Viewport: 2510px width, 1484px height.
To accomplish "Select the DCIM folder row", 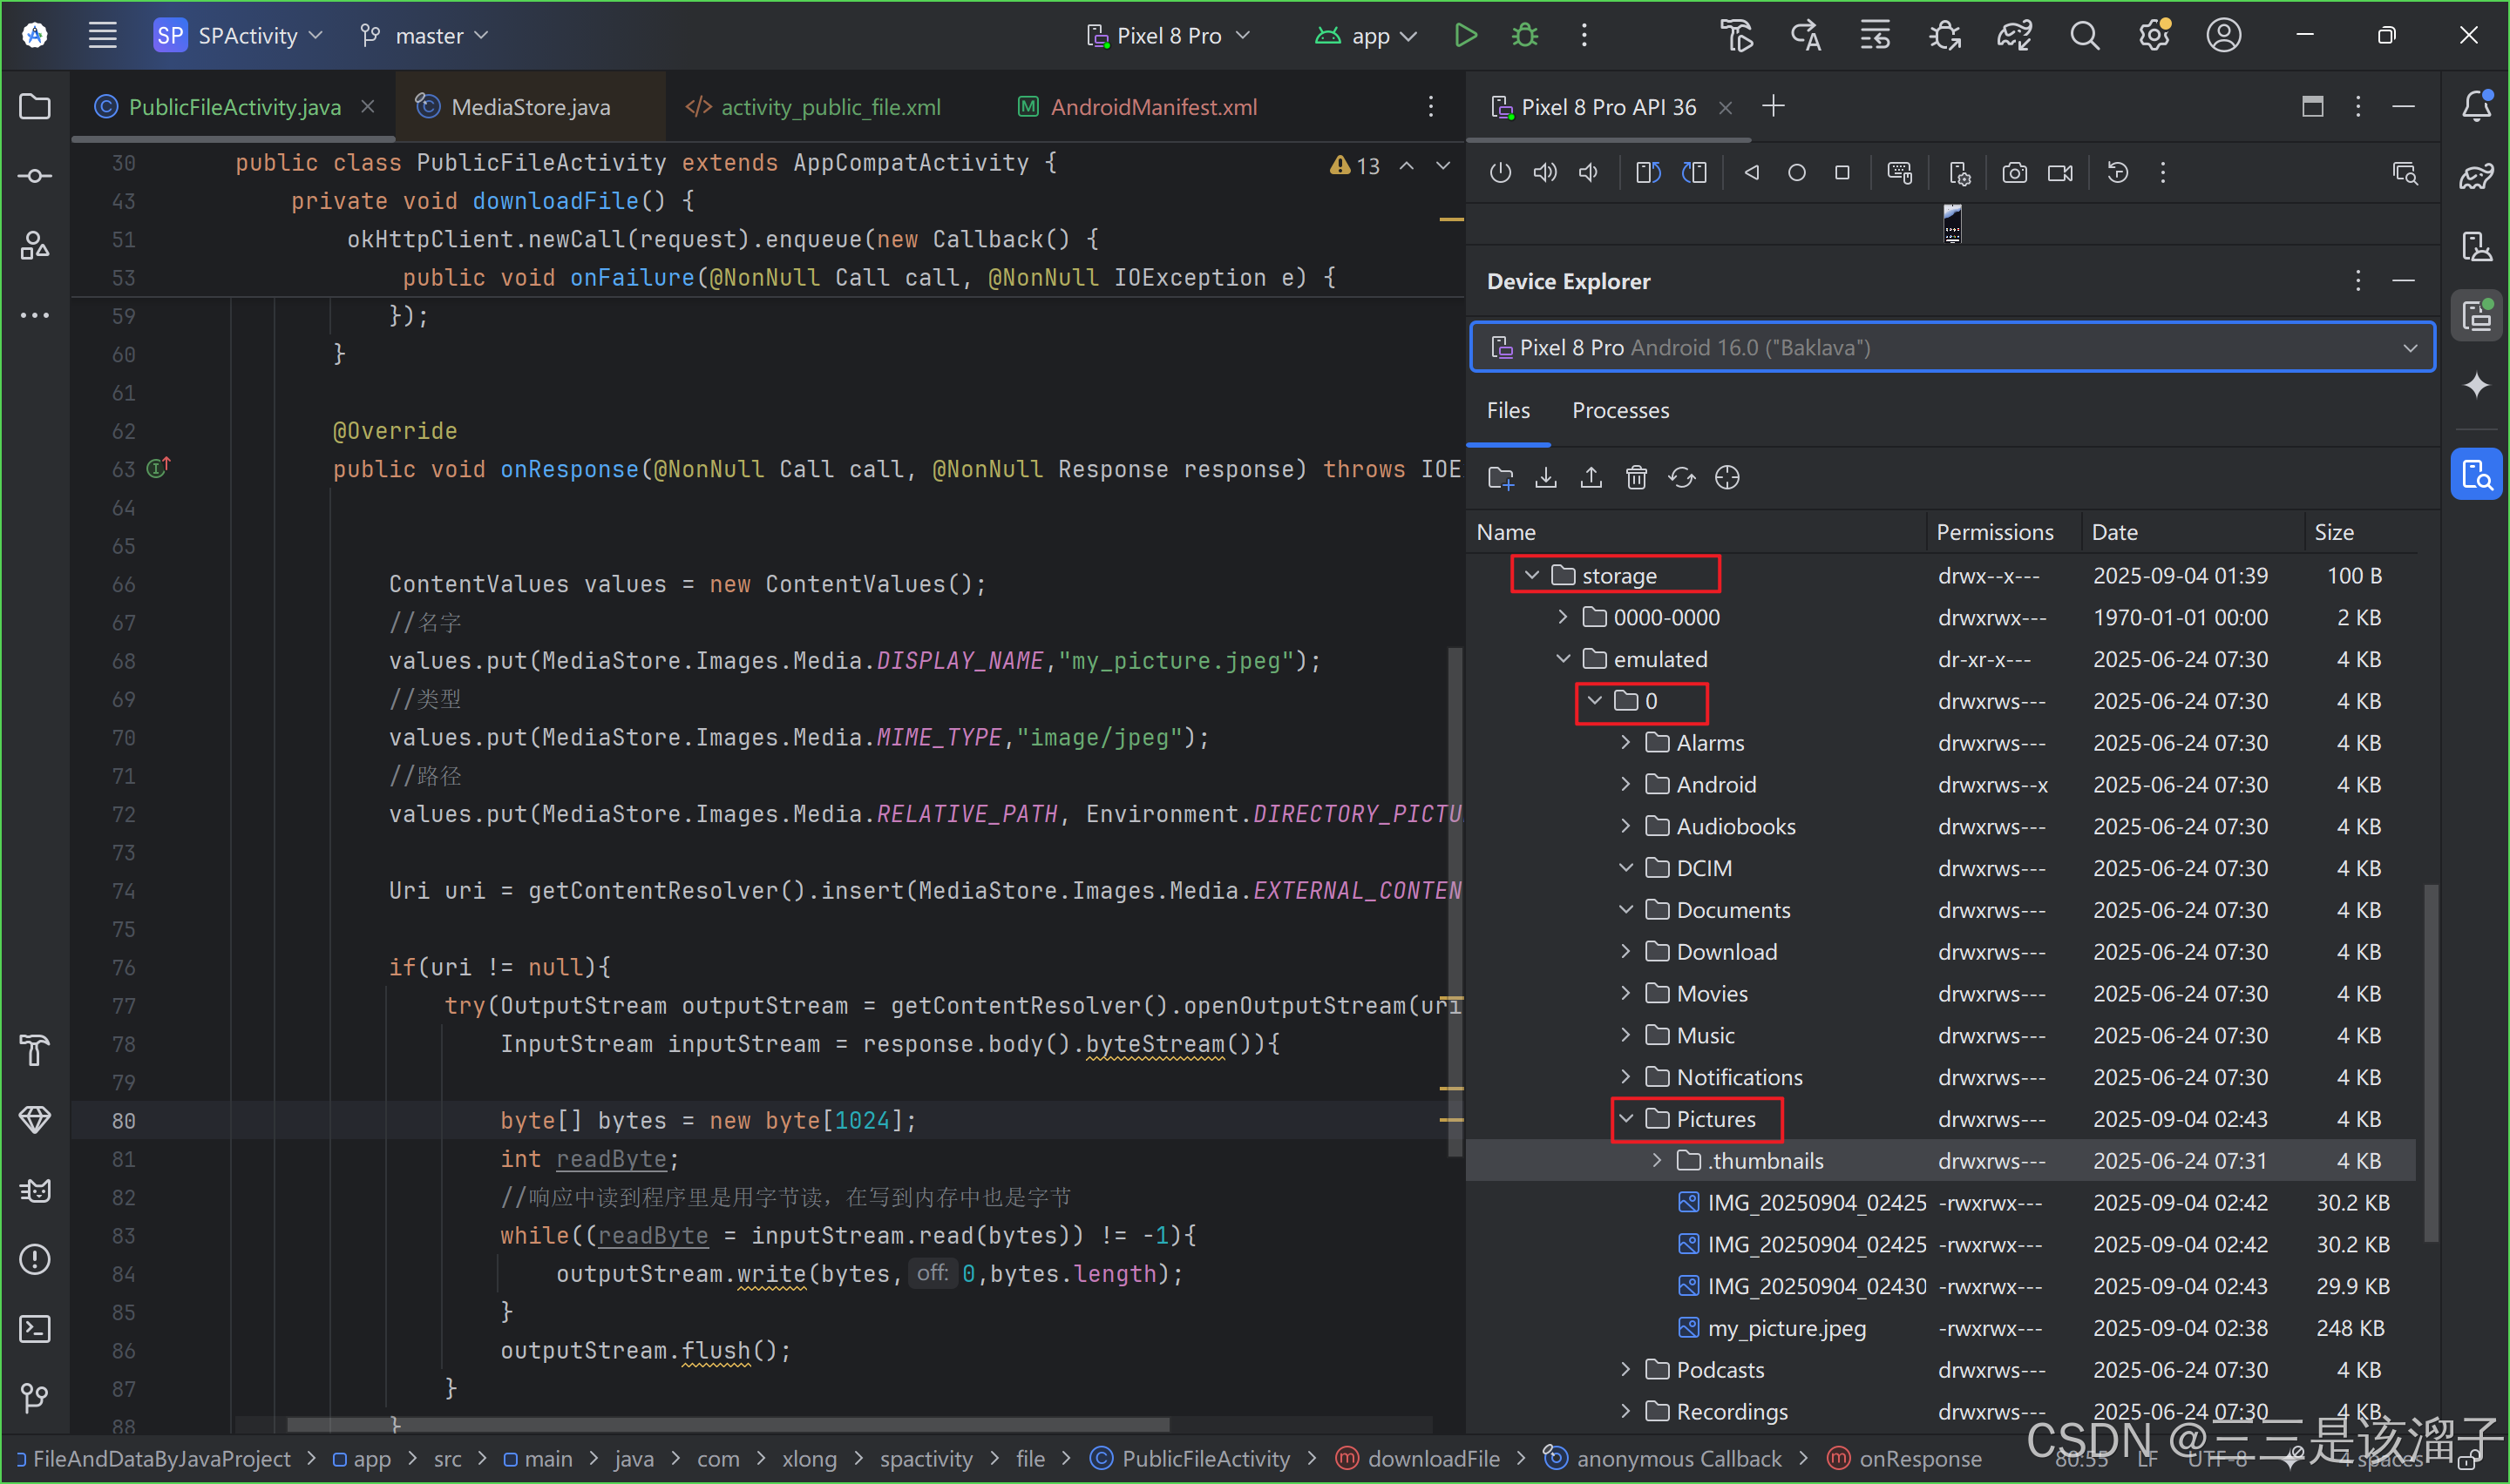I will pos(1941,869).
